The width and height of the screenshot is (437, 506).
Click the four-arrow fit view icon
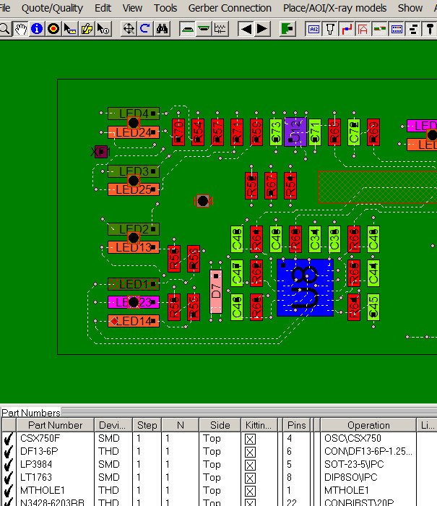tap(129, 29)
